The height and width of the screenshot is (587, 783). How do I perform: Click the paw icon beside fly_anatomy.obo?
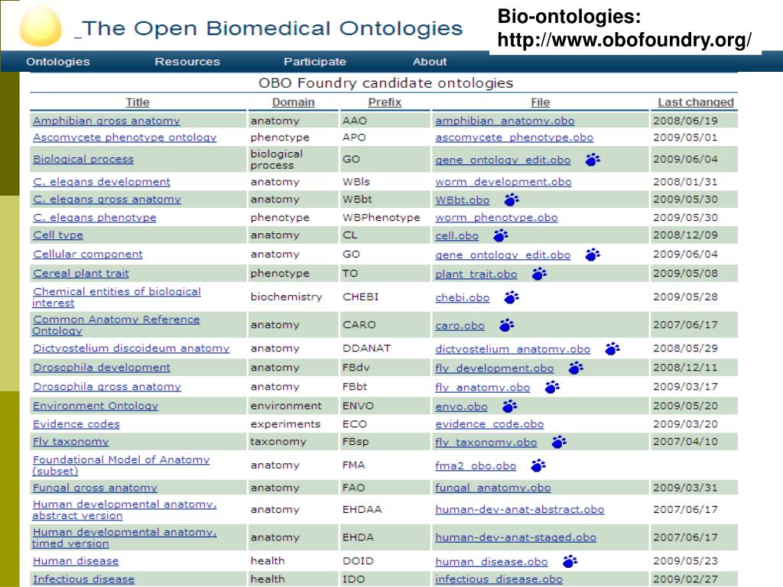point(552,388)
